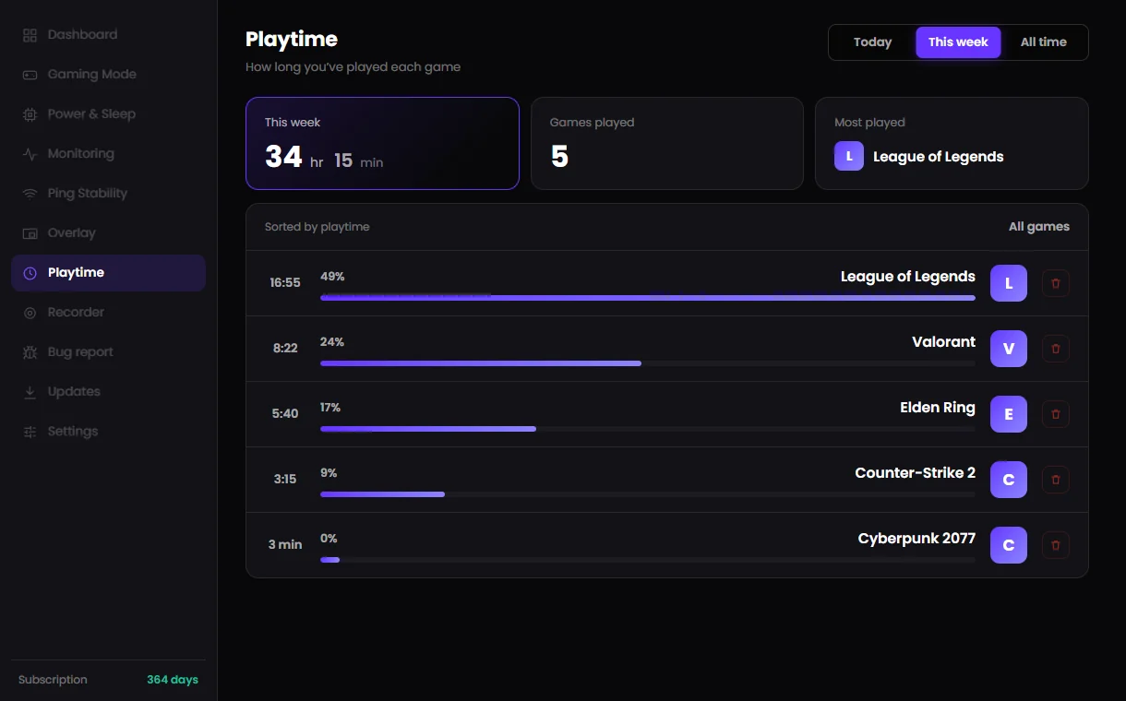Viewport: 1126px width, 701px height.
Task: Go to Gaming Mode
Action: pos(108,75)
